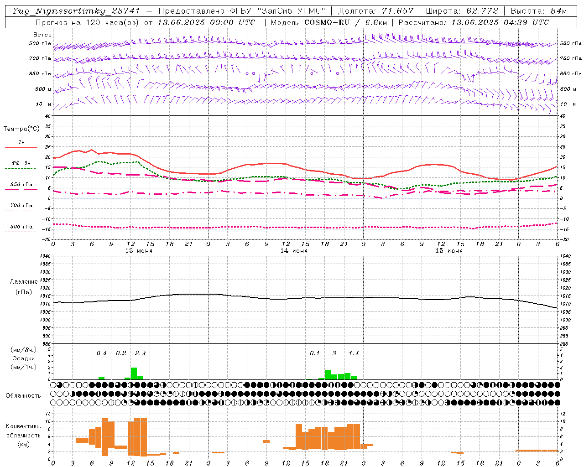
Task: Click the 'Долгота: 71.657' header value
Action: coord(376,11)
